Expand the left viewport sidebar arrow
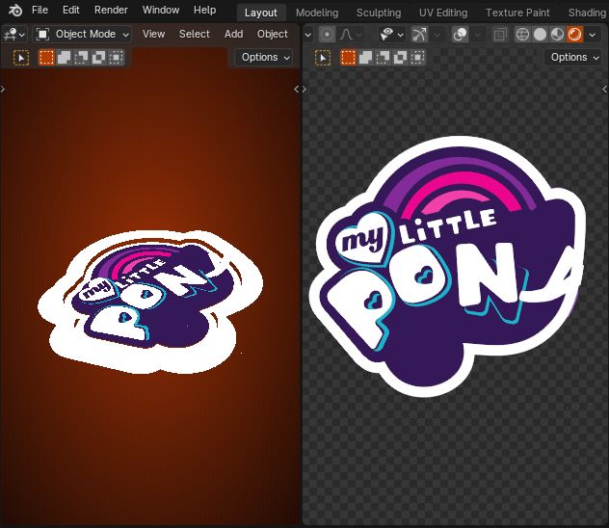This screenshot has width=609, height=528. point(297,90)
